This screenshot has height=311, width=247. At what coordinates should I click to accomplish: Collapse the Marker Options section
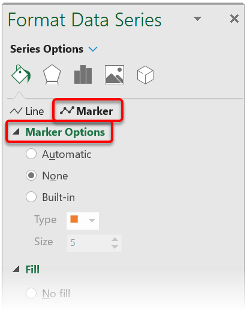click(16, 132)
